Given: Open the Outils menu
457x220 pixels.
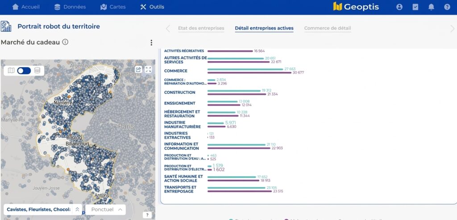Looking at the screenshot, I should tap(152, 7).
